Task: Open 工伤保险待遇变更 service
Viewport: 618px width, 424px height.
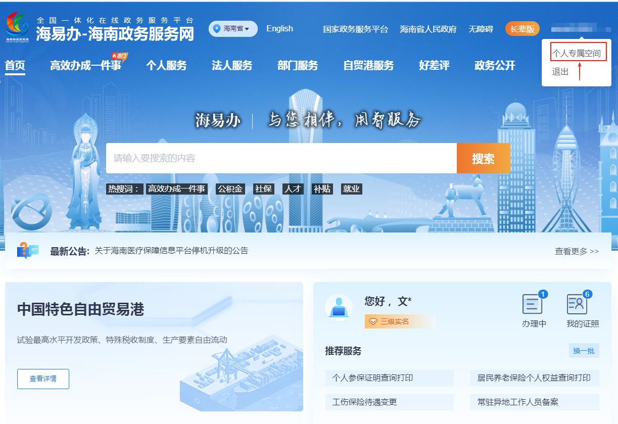Action: click(389, 402)
